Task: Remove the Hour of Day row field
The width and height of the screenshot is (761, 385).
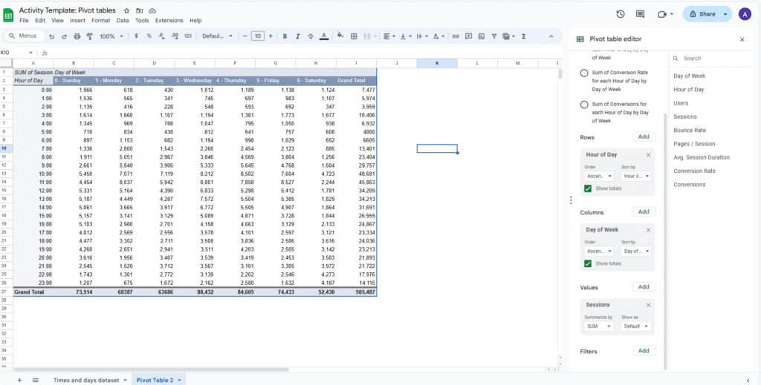Action: pyautogui.click(x=648, y=155)
